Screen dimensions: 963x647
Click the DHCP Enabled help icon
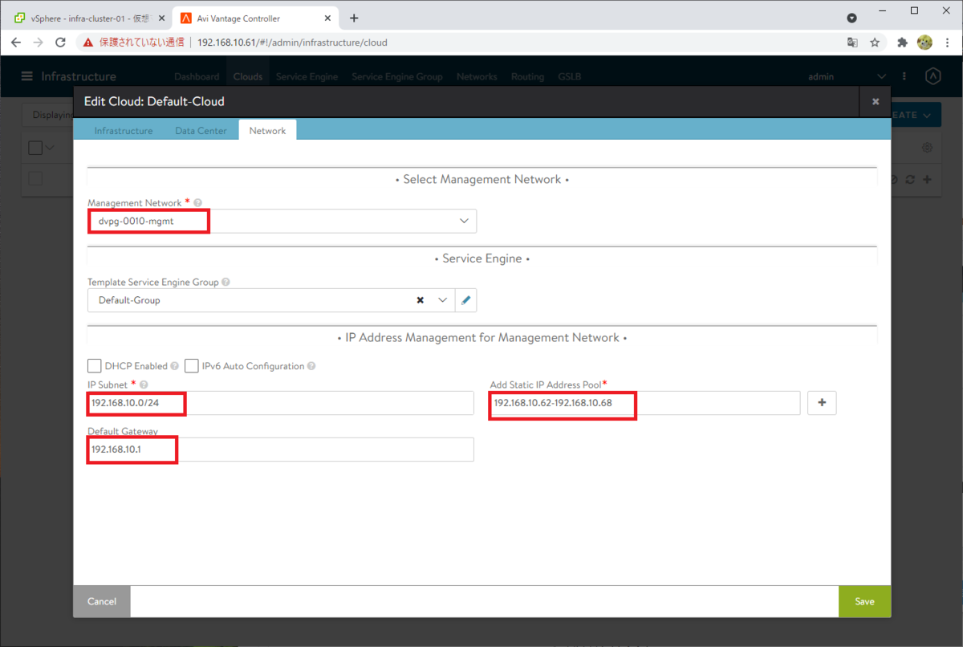coord(174,366)
